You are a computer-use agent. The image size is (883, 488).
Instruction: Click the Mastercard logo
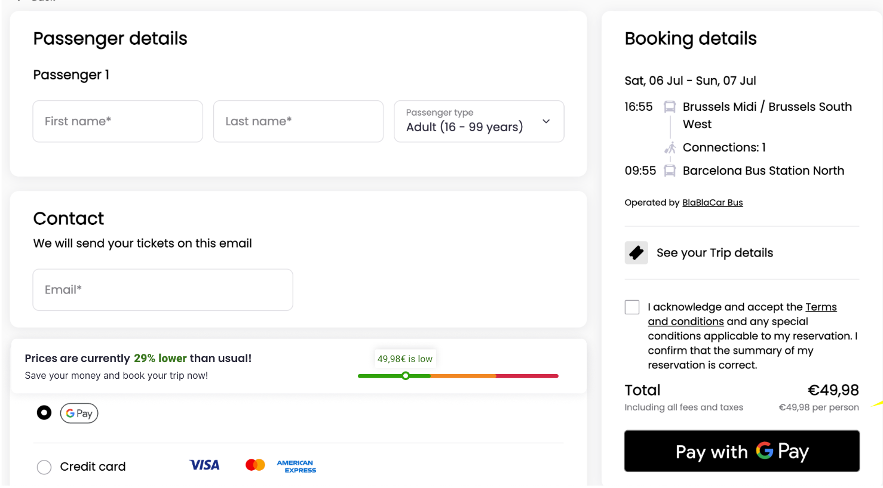pyautogui.click(x=255, y=465)
